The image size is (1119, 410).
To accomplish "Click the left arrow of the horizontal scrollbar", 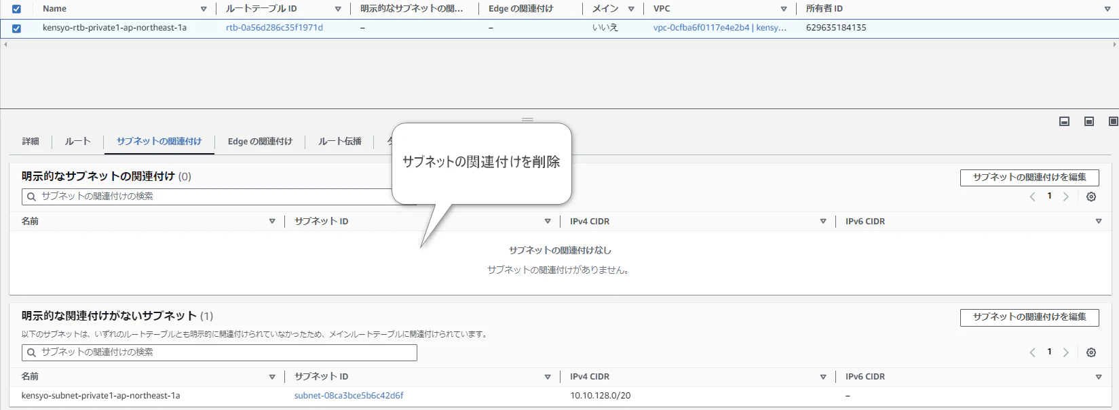I will [5, 44].
